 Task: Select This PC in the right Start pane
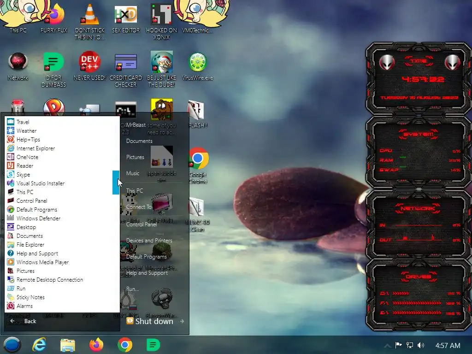[x=135, y=190]
